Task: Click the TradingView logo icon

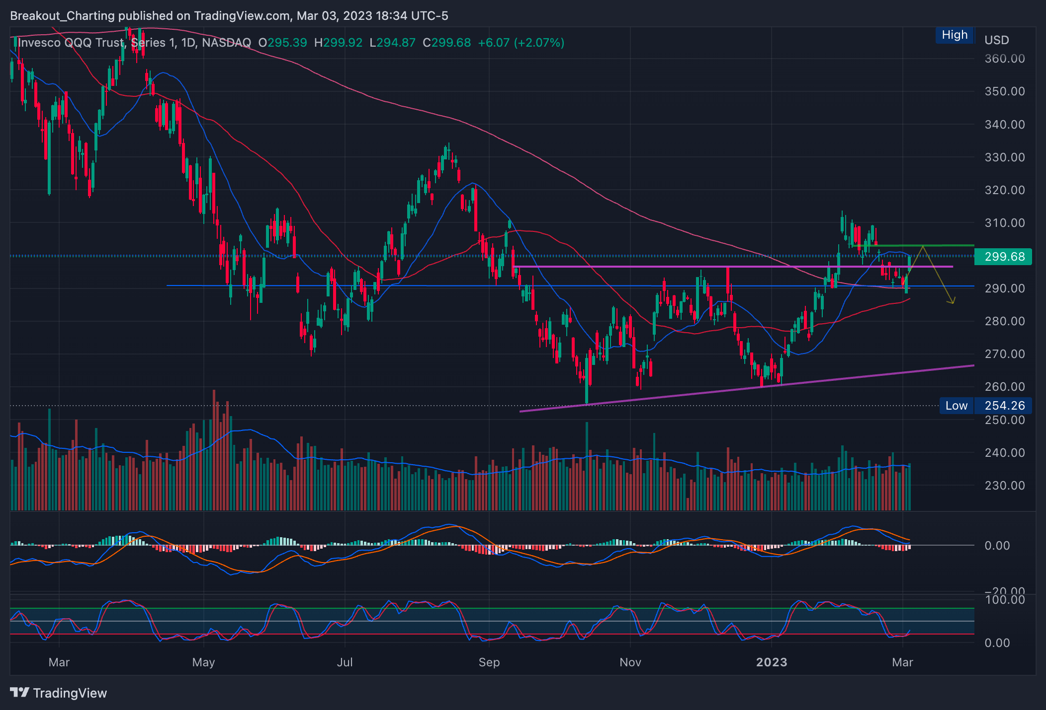Action: coord(20,692)
